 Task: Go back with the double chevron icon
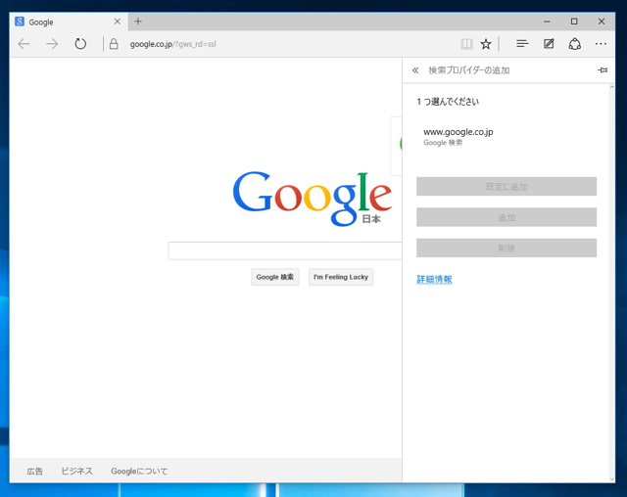(415, 70)
